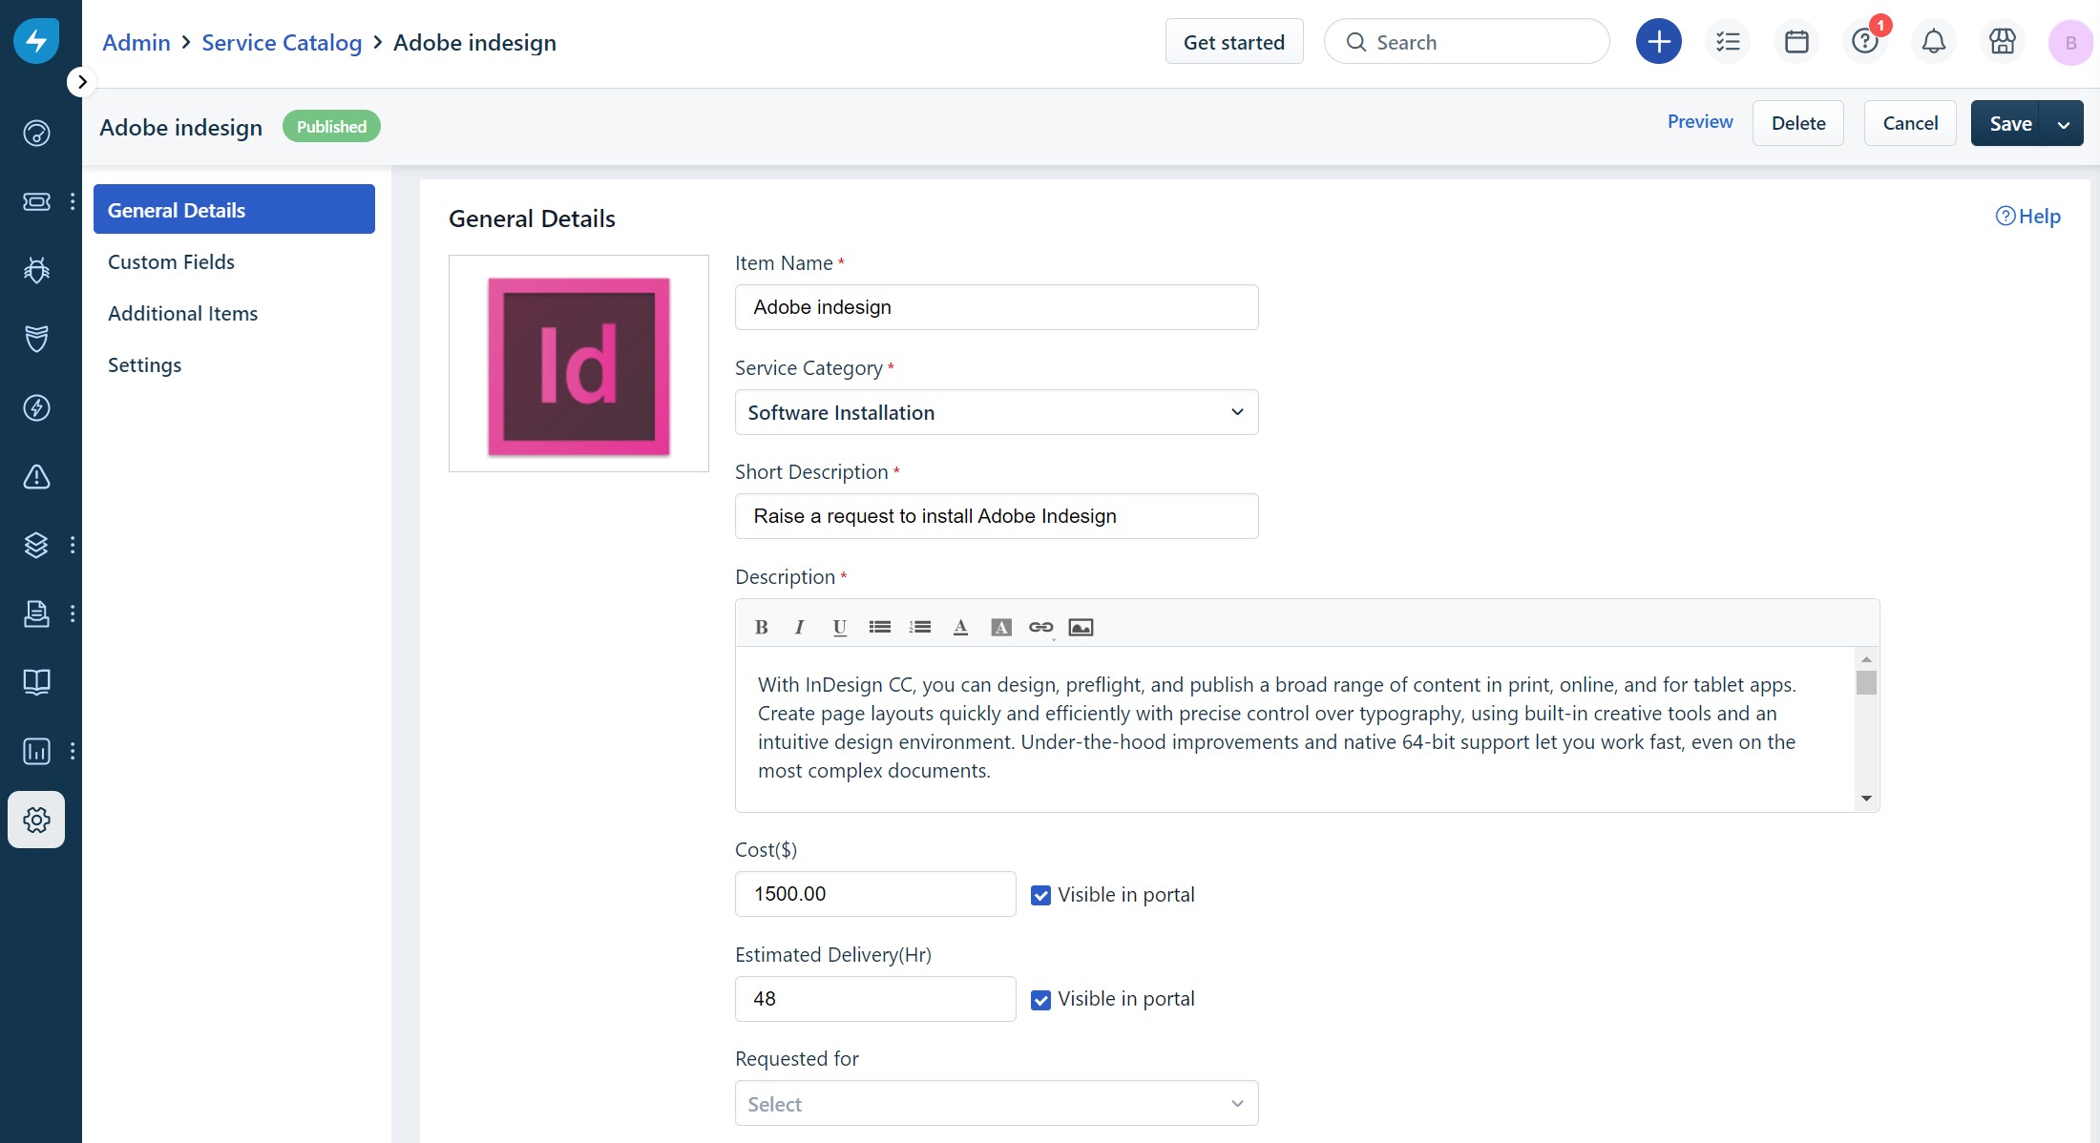Click the Preview link
The image size is (2100, 1143).
point(1699,122)
